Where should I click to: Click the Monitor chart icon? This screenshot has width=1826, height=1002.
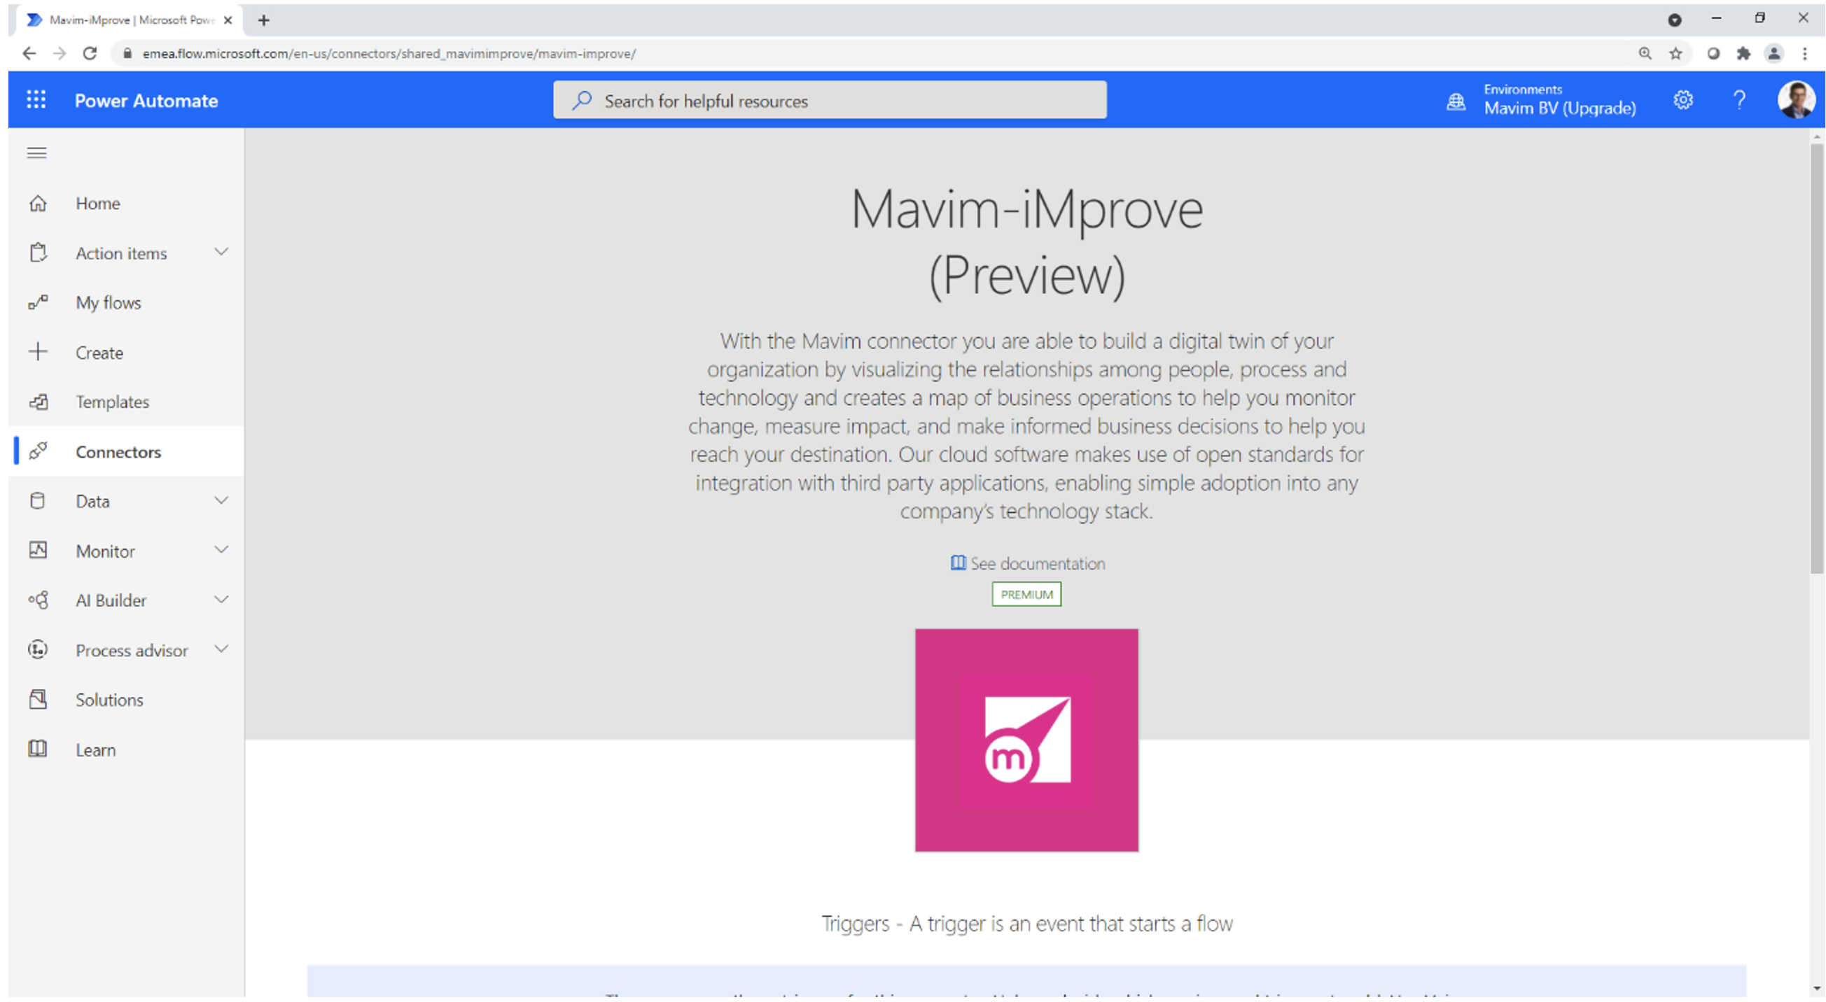[x=39, y=551]
